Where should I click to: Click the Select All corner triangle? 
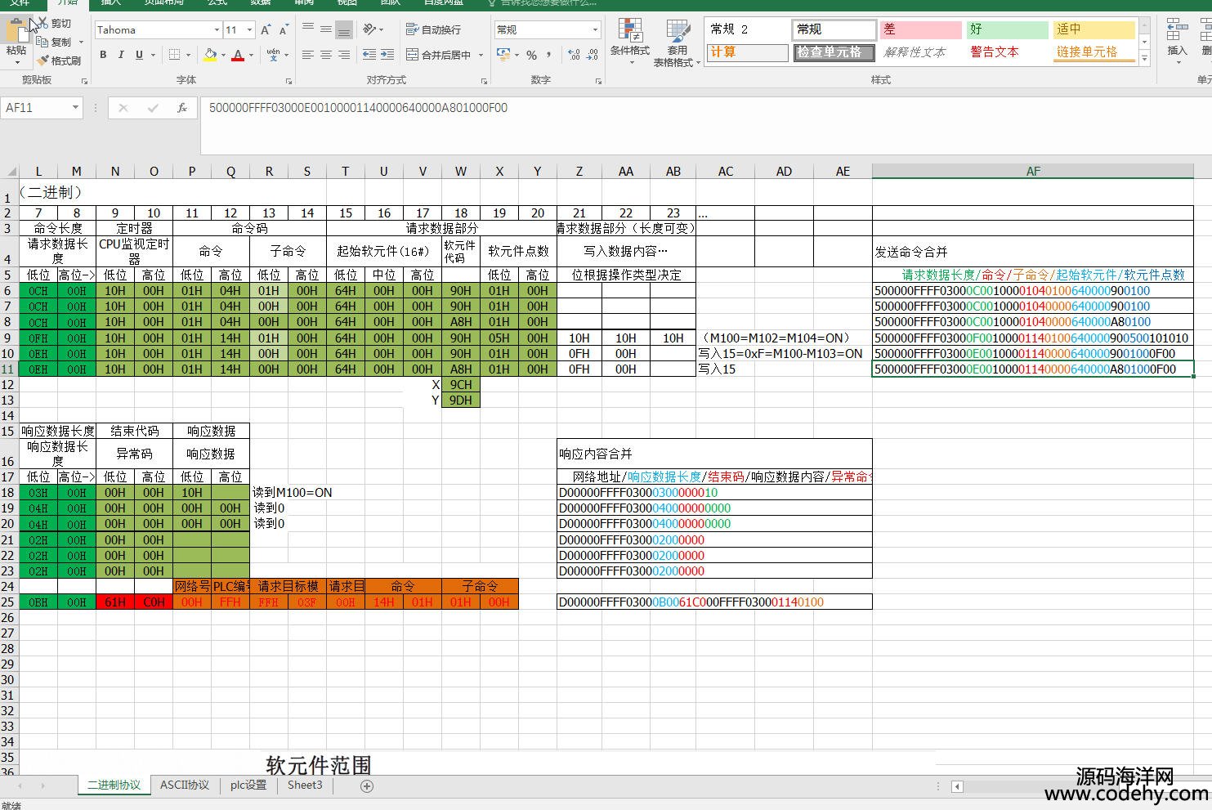pyautogui.click(x=11, y=172)
